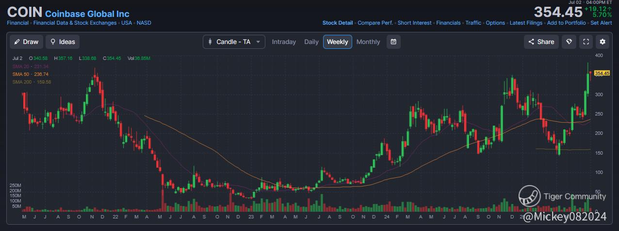Click the 354.45 price tag on axis
This screenshot has width=619, height=231.
click(602, 73)
